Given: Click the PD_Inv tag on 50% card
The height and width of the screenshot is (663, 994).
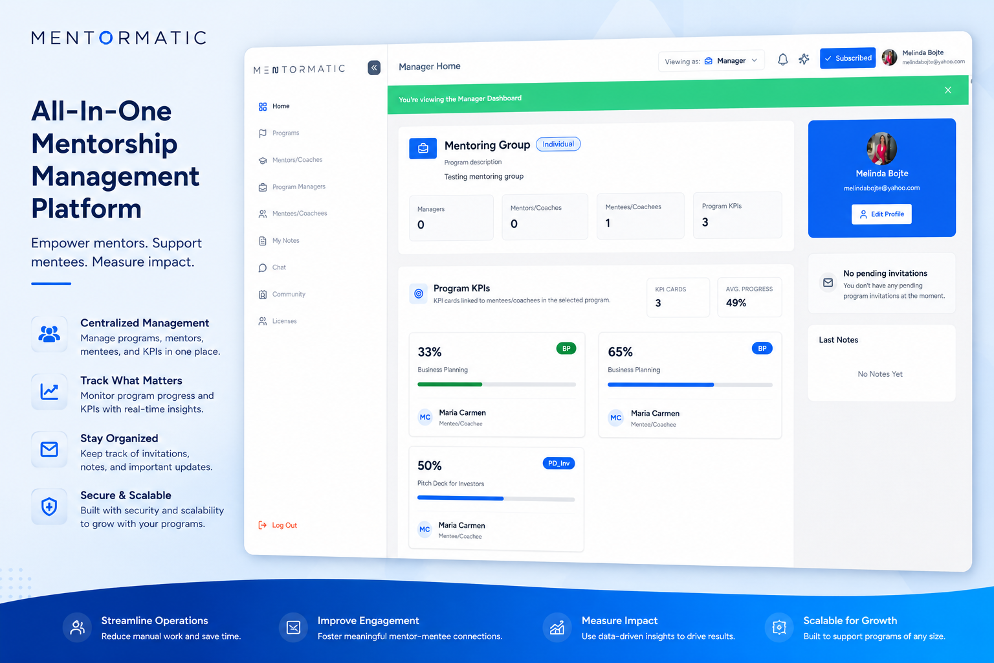Looking at the screenshot, I should [x=558, y=464].
